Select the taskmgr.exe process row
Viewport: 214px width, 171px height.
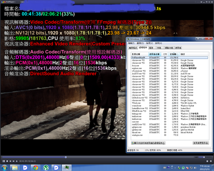[170, 114]
